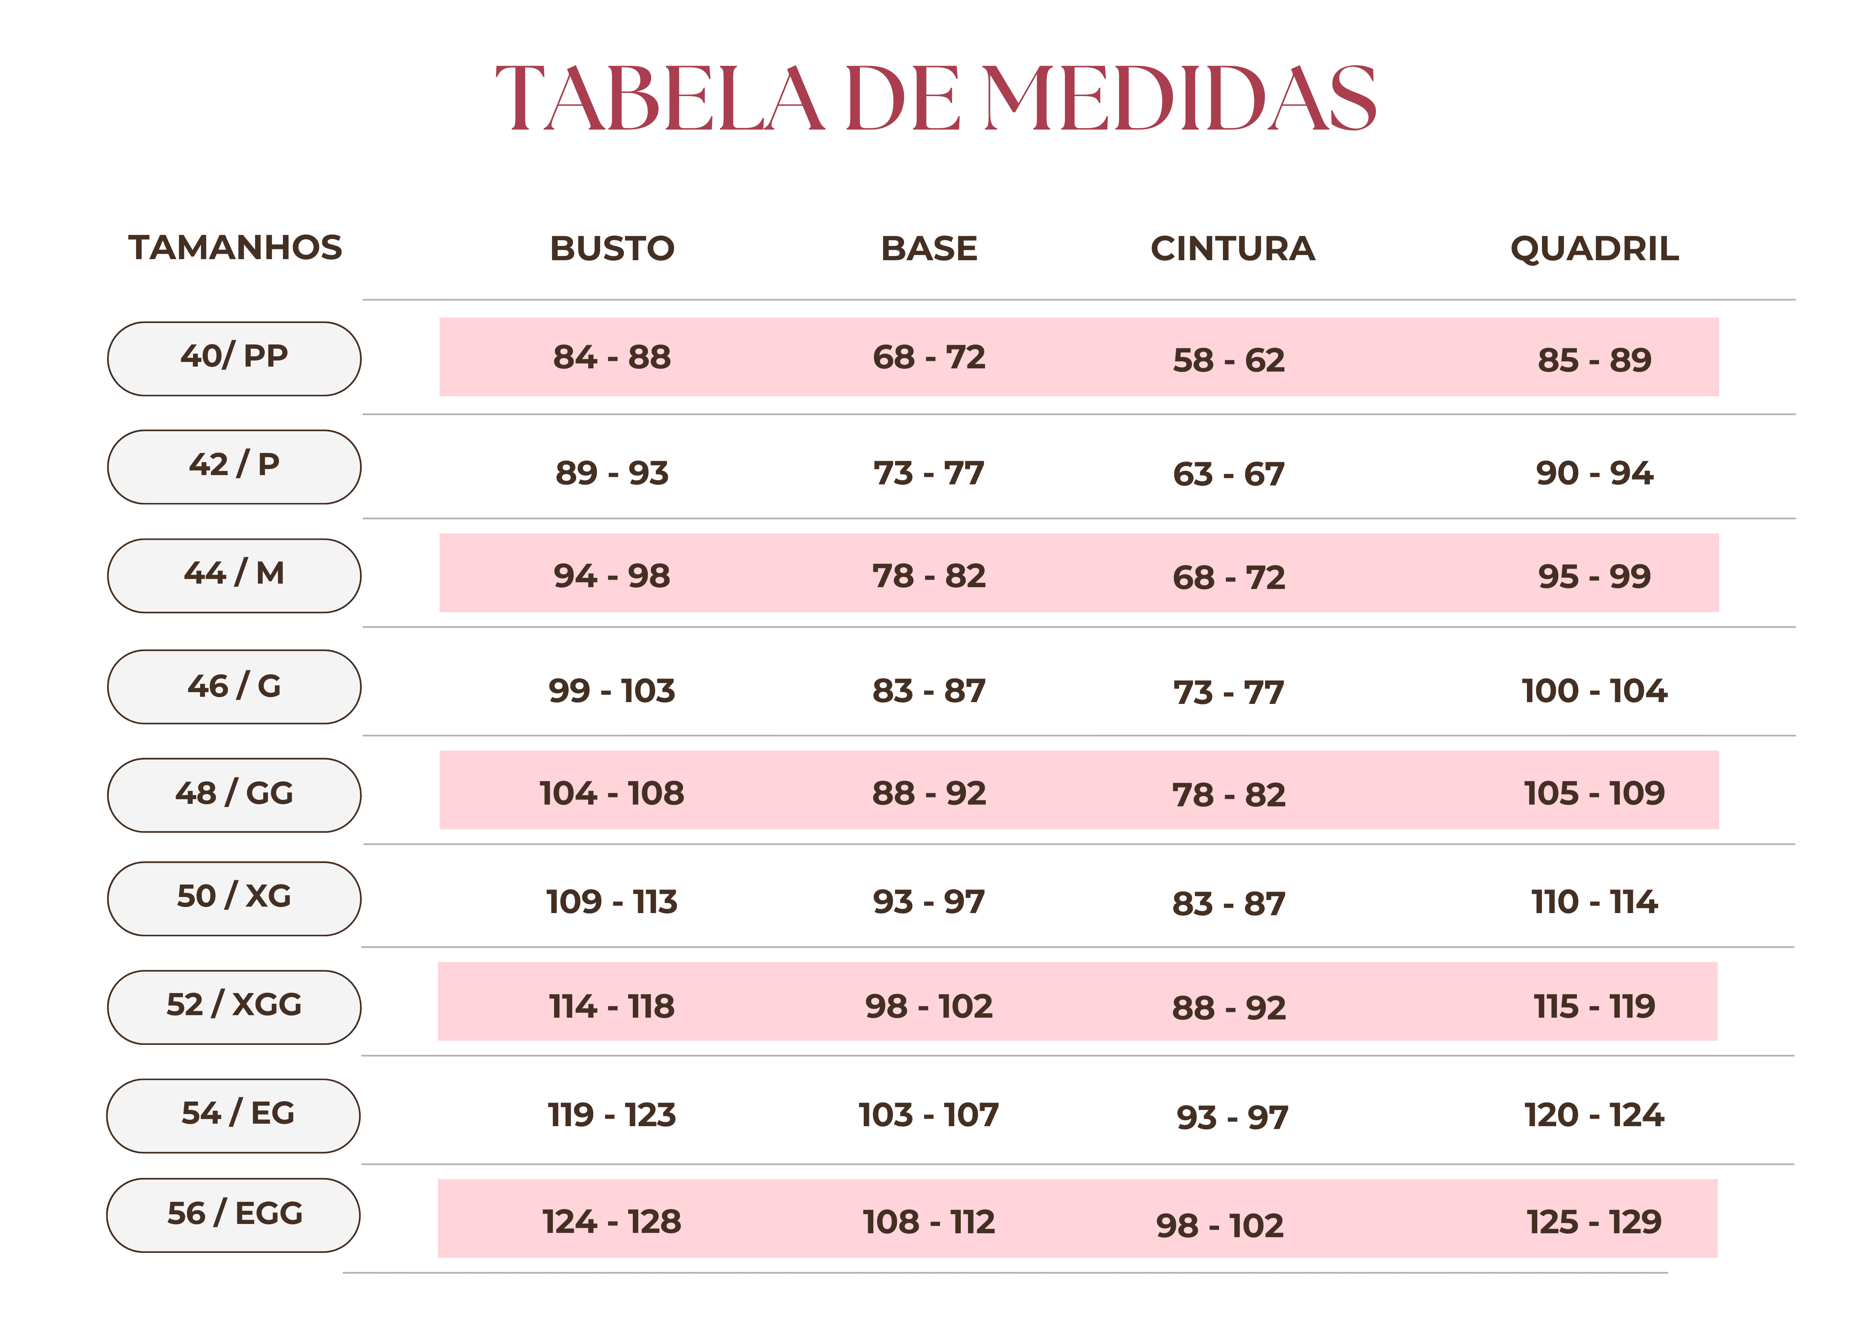
Task: Select the 42 / P size pill
Action: (x=234, y=466)
